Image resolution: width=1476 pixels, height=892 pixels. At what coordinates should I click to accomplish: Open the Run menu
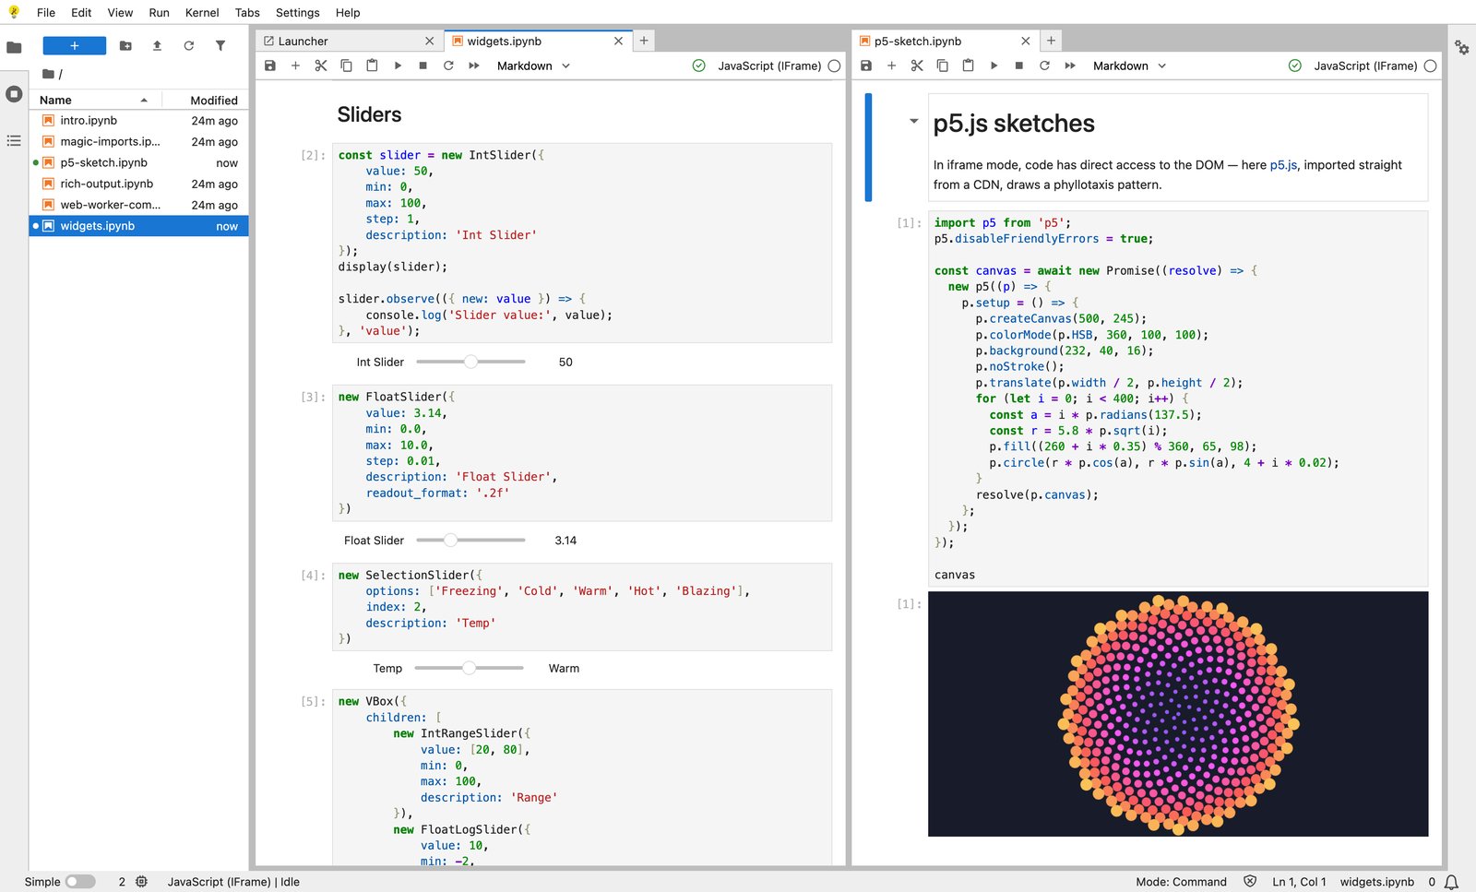click(159, 12)
